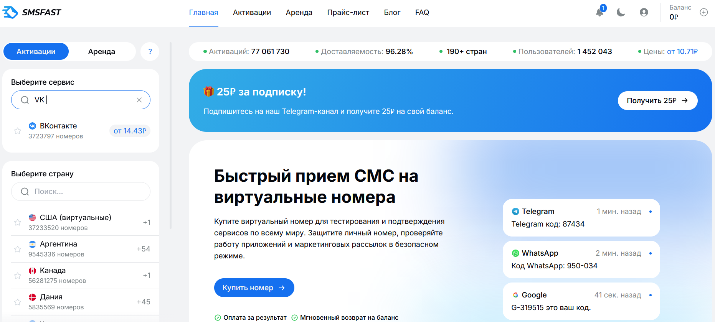Image resolution: width=715 pixels, height=322 pixels.
Task: Top up balance with the plus icon
Action: click(704, 12)
